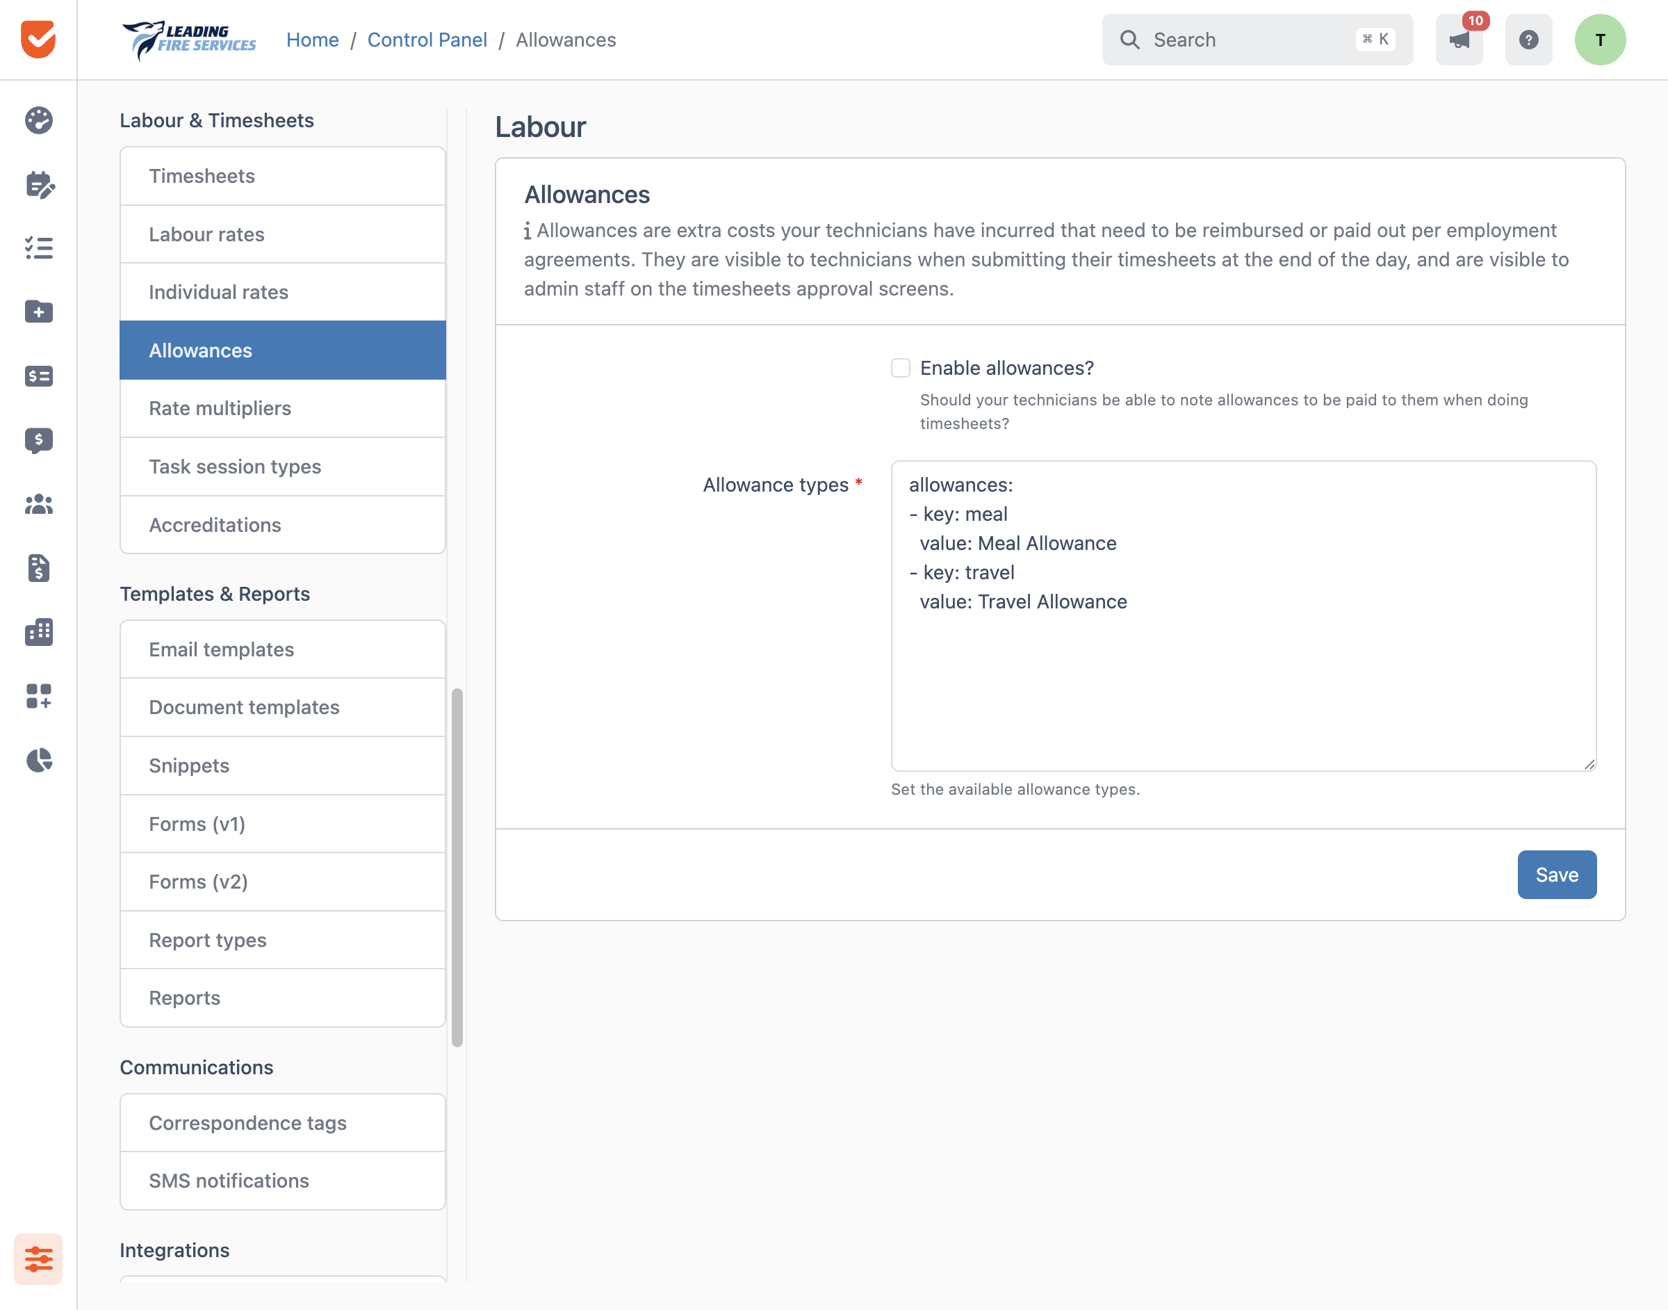Open the dollar invoice card icon
The image size is (1668, 1310).
coord(38,375)
